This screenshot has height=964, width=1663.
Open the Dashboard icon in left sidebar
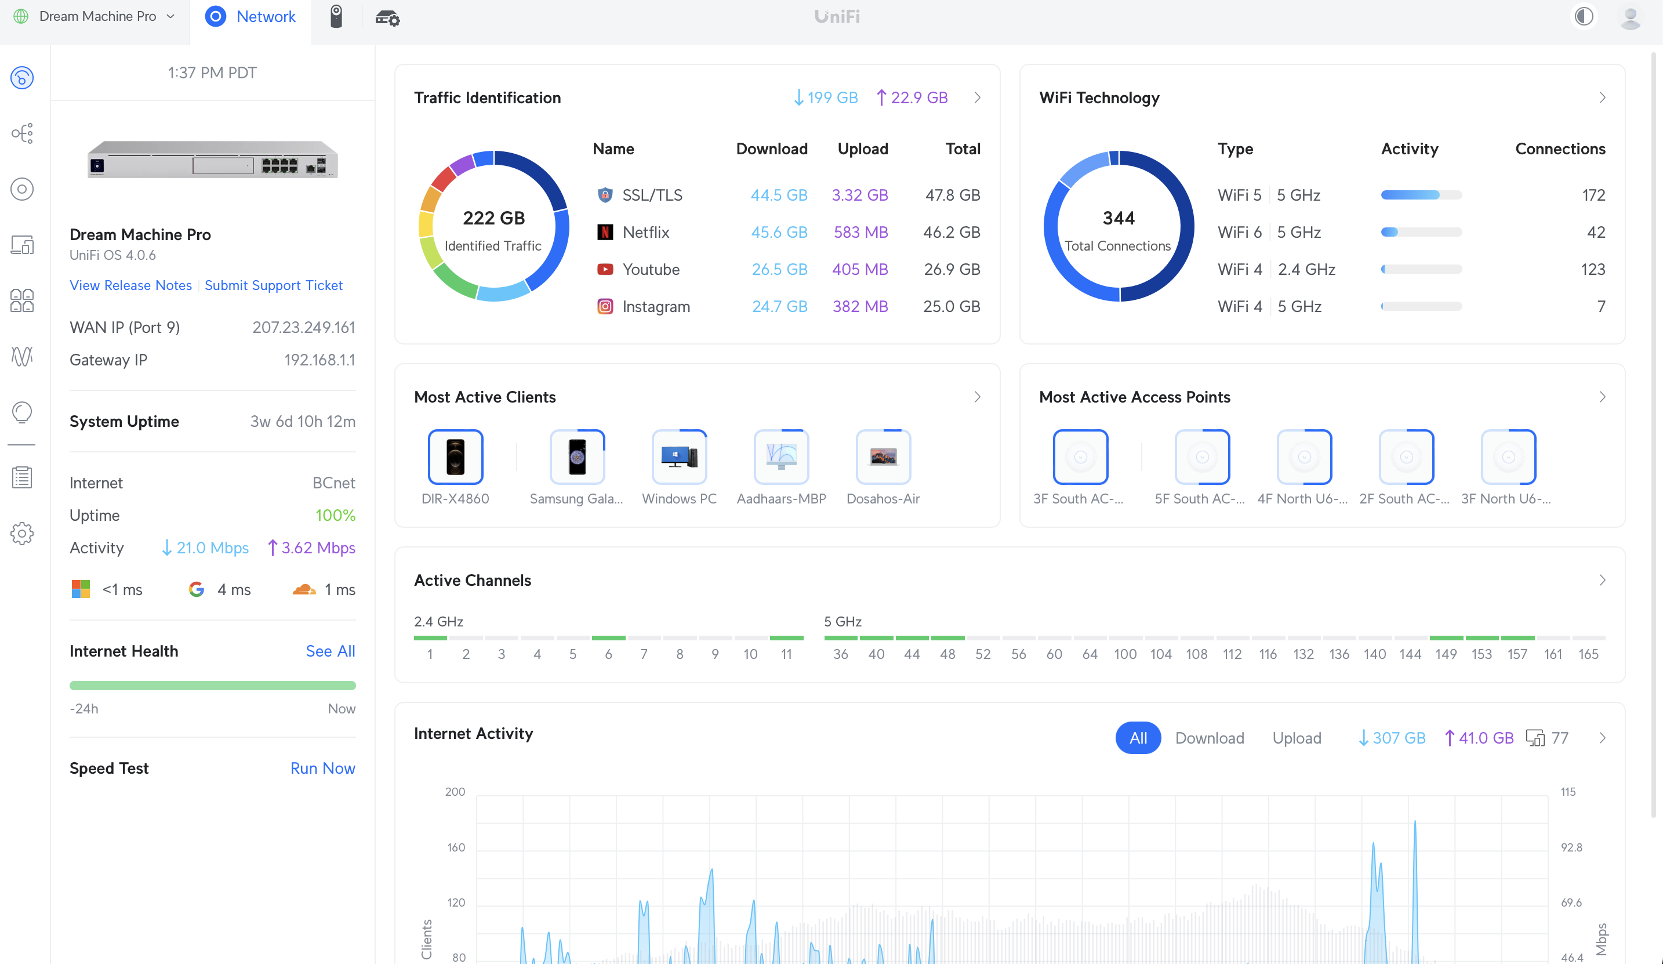point(22,78)
